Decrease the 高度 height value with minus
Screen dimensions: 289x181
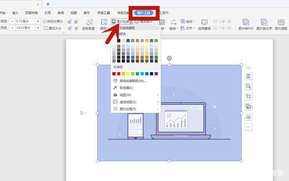click(x=12, y=21)
